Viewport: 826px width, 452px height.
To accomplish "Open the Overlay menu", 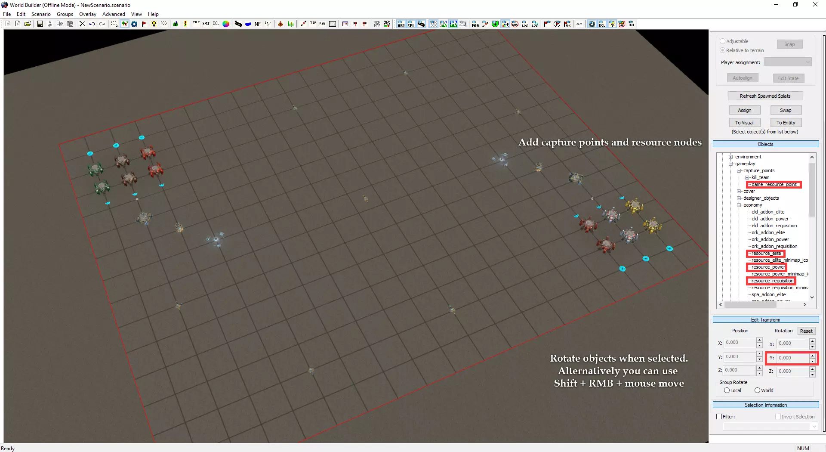I will click(x=88, y=14).
